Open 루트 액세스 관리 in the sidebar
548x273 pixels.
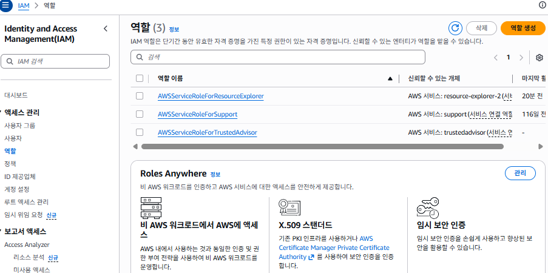coord(26,202)
